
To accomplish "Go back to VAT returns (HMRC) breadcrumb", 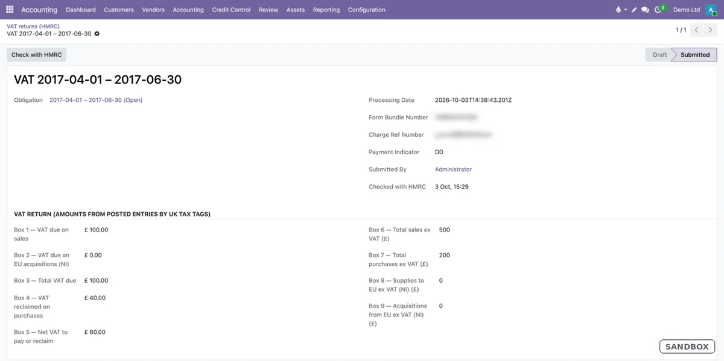I will [x=33, y=27].
